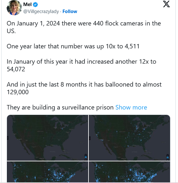Open the @Villgecrazylady handle link

tap(41, 11)
